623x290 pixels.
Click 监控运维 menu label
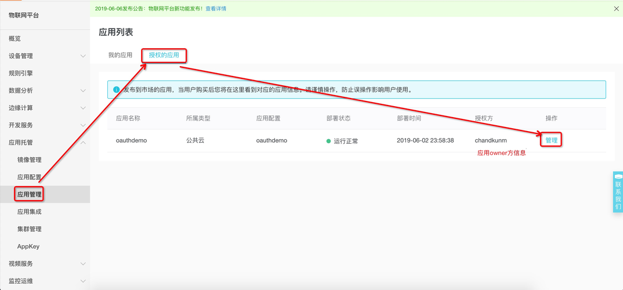tap(21, 281)
